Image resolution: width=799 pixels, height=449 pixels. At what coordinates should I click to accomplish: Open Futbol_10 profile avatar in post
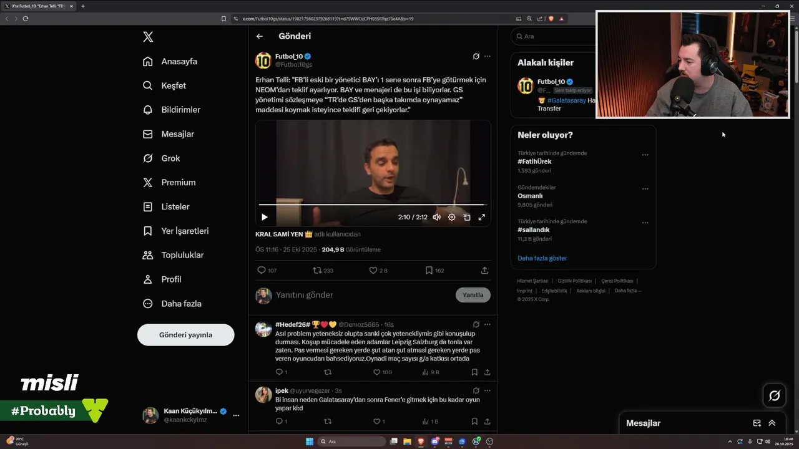pyautogui.click(x=263, y=60)
